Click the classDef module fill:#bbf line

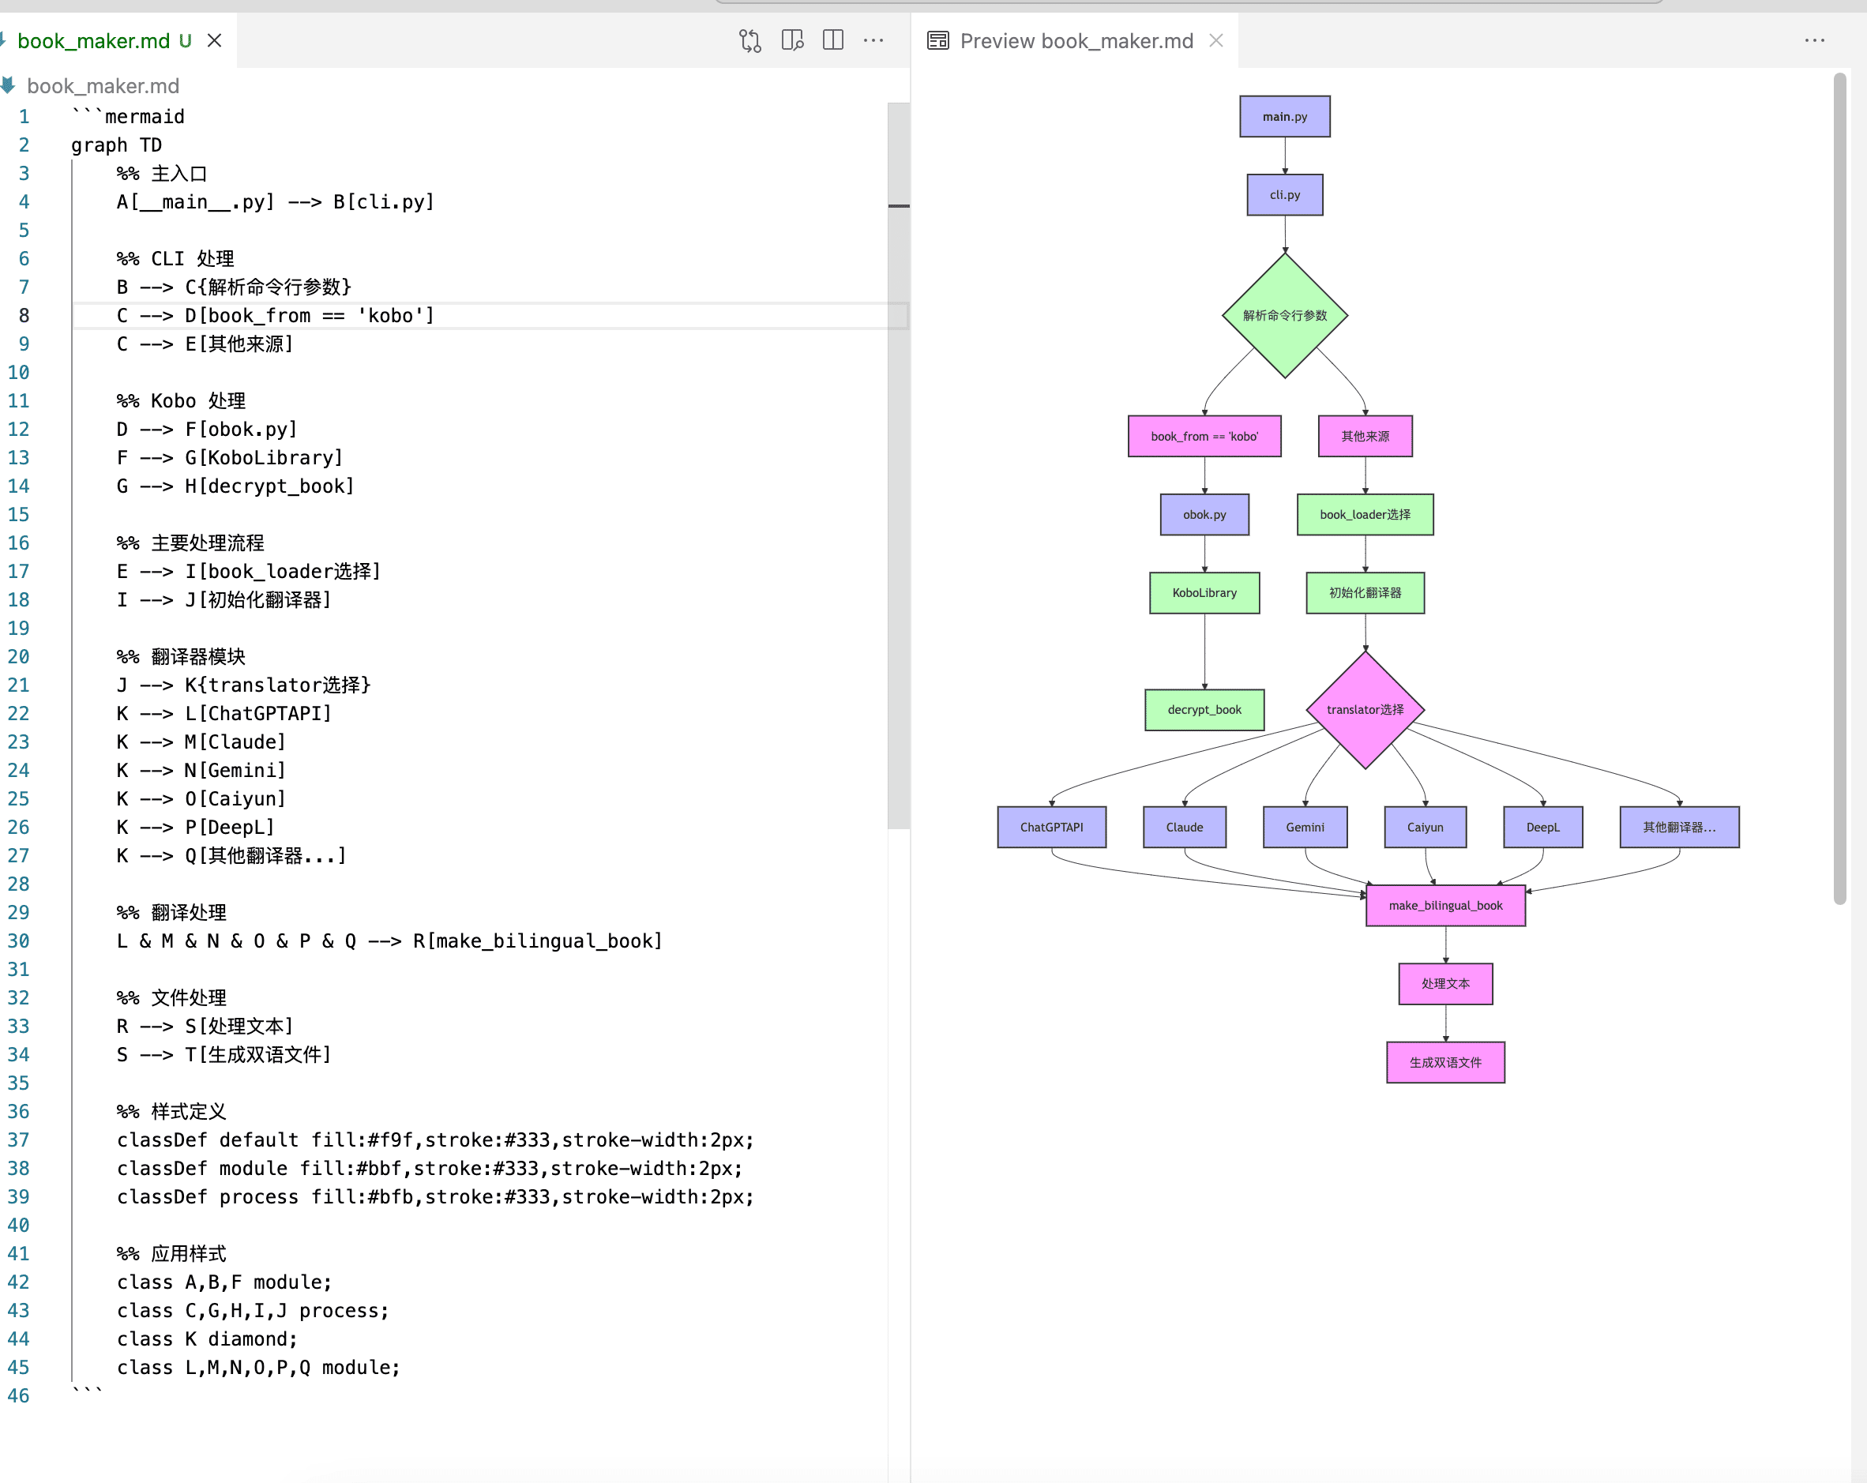(x=430, y=1168)
